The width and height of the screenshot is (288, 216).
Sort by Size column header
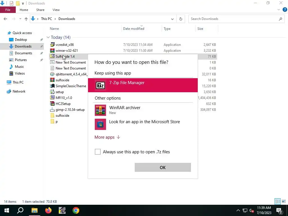click(x=200, y=29)
